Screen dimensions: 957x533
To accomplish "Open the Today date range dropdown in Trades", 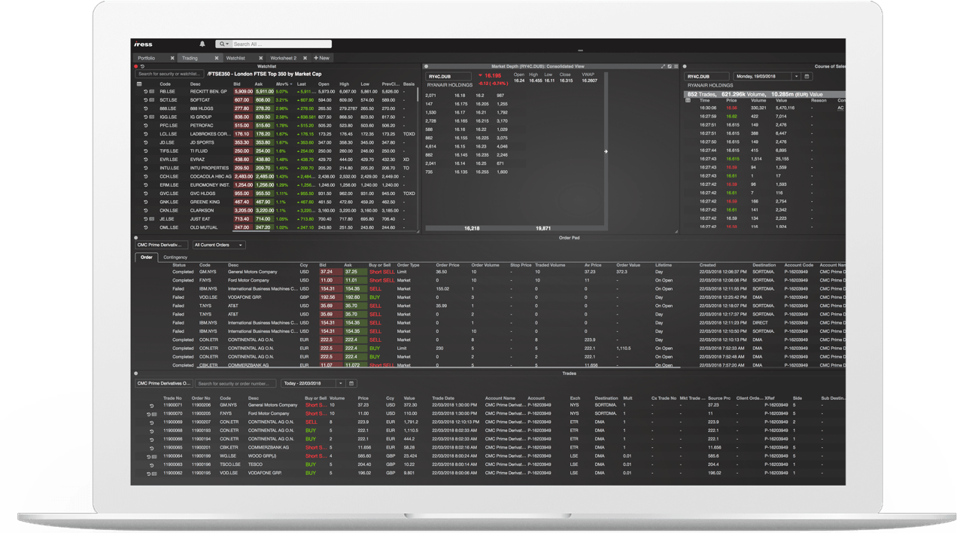I will (340, 383).
